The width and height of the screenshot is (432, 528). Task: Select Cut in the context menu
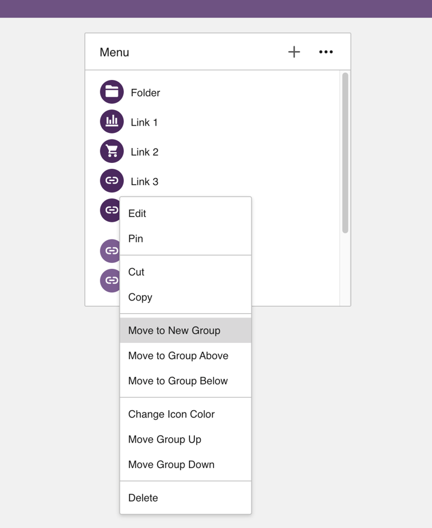[x=137, y=272]
